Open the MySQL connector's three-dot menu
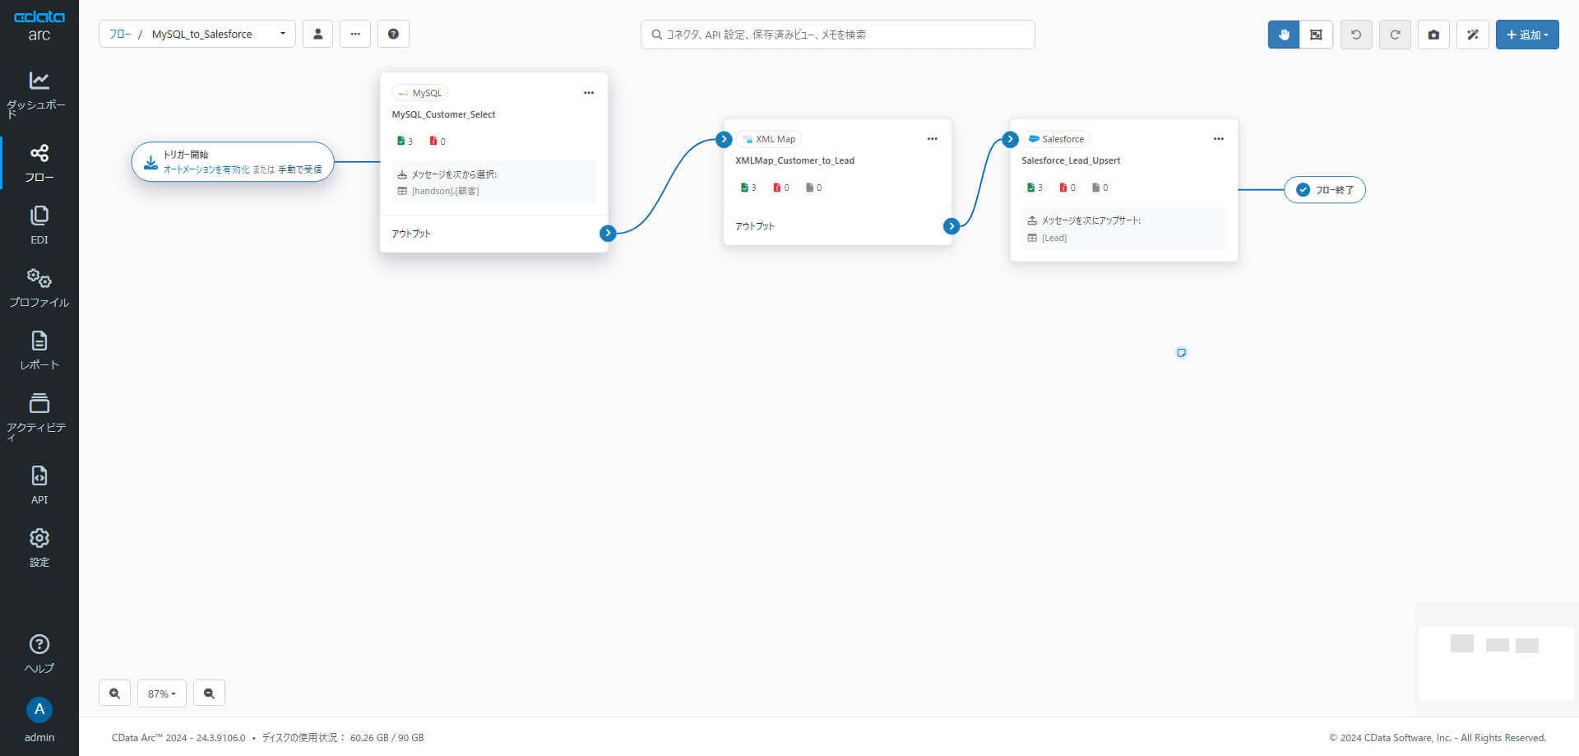 [x=589, y=93]
